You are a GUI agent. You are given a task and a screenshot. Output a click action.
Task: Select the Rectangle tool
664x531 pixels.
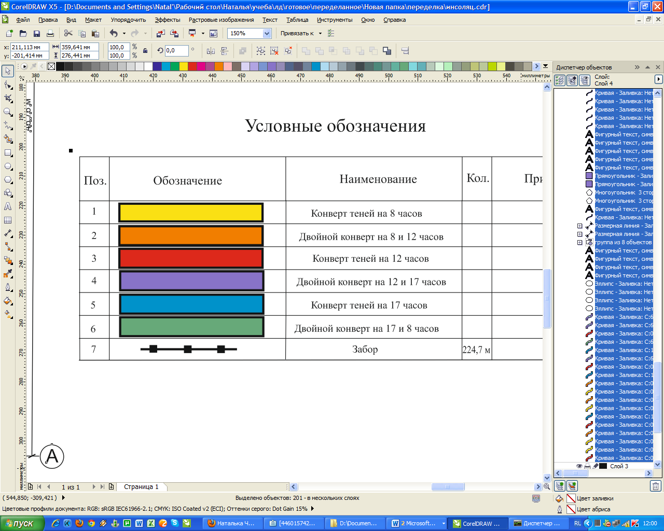pyautogui.click(x=8, y=153)
